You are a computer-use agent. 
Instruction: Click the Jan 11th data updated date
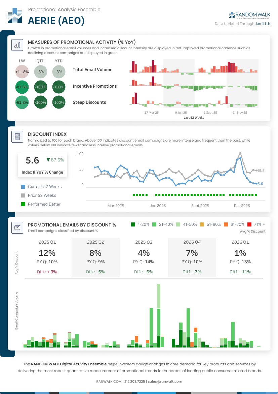[x=263, y=24]
